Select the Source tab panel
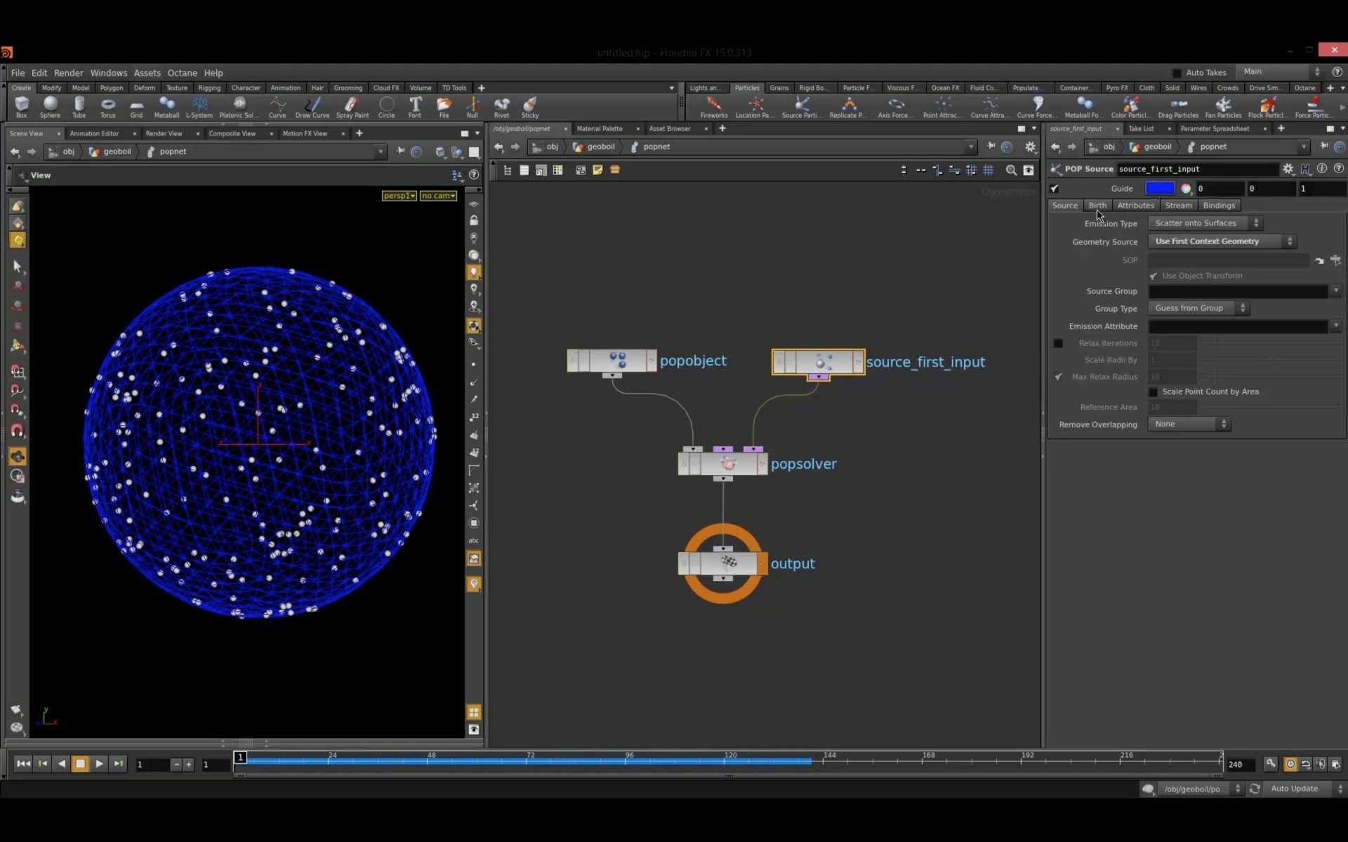Screen dimensions: 1348x842 click(x=1064, y=205)
